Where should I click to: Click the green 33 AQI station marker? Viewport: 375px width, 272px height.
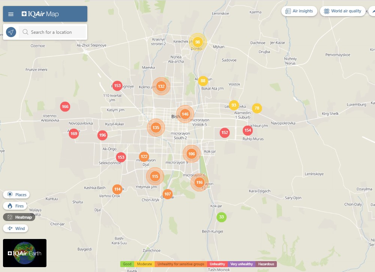(221, 217)
